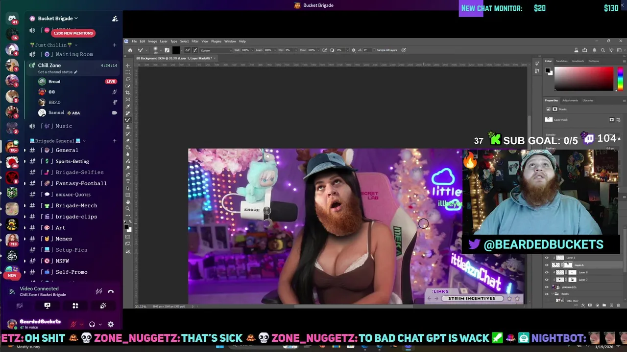
Task: Add a layer mask from Layers panel
Action: (x=590, y=305)
